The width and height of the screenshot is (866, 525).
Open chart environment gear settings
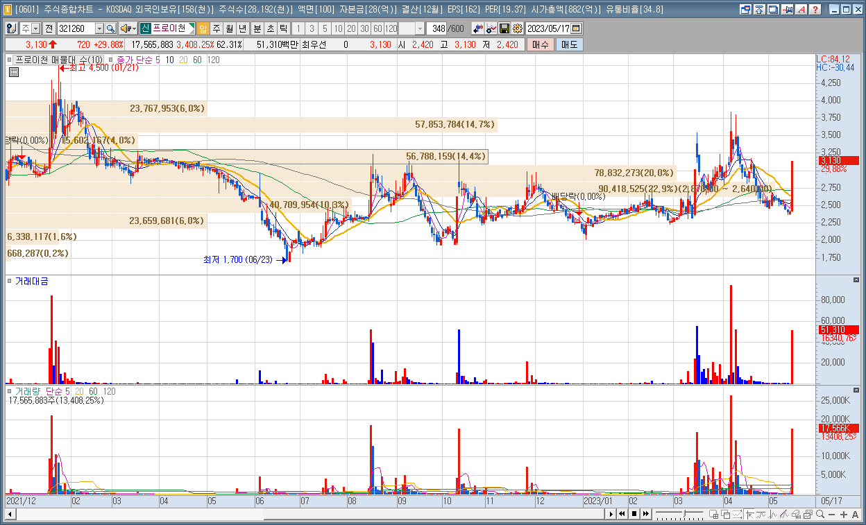pyautogui.click(x=517, y=28)
